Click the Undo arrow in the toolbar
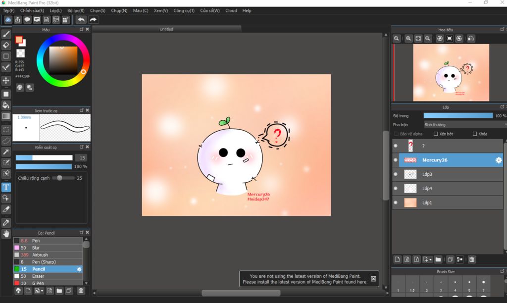This screenshot has width=507, height=303. 81,20
